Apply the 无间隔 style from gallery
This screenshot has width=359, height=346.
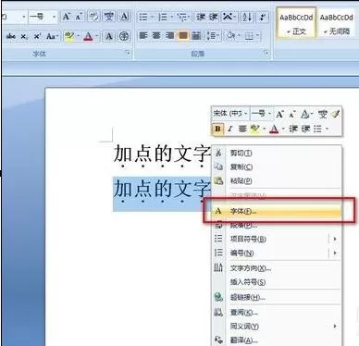click(x=337, y=23)
